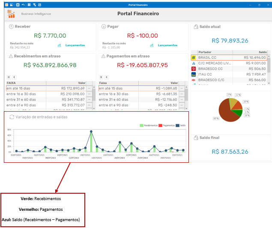
Task: Open Lançamentos link under Receber
Action: pyautogui.click(x=75, y=46)
